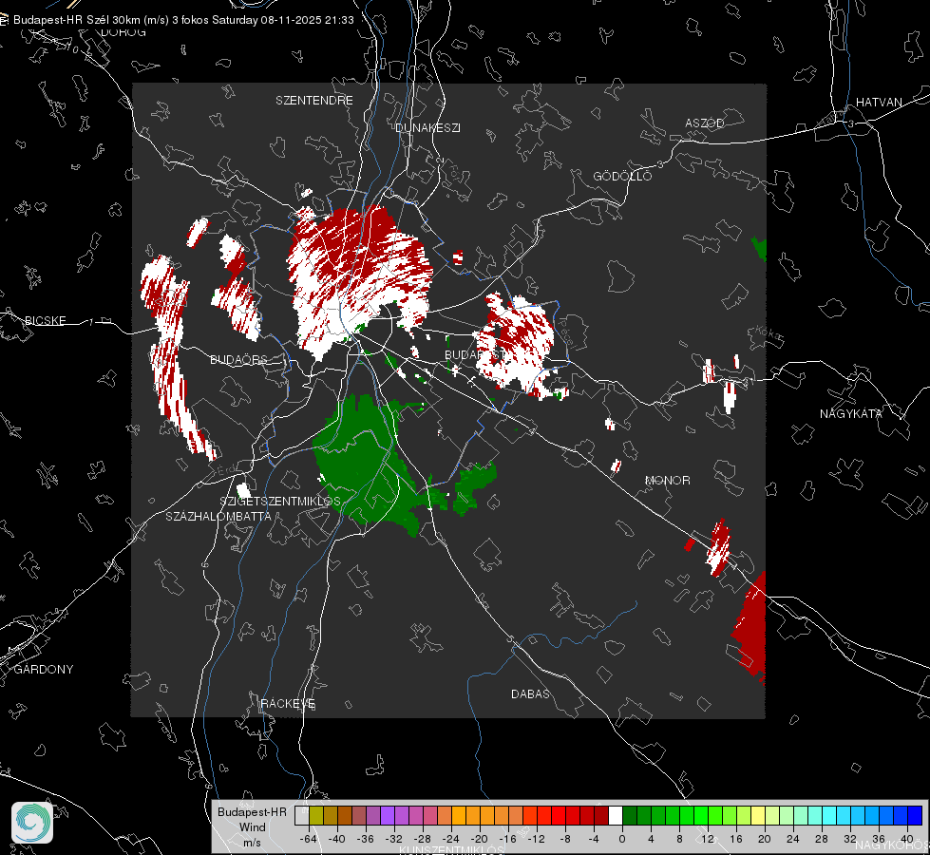Screen dimensions: 930x855
Task: Click the SZENTENDRE map label
Action: click(314, 101)
